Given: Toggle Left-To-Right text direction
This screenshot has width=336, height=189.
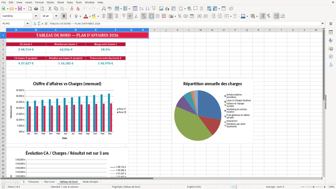Looking at the screenshot, I should click(263, 16).
